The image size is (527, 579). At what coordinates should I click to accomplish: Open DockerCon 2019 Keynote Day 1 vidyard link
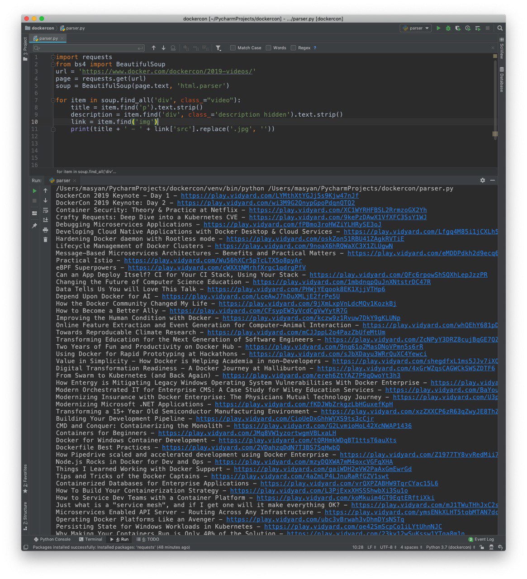coord(270,196)
